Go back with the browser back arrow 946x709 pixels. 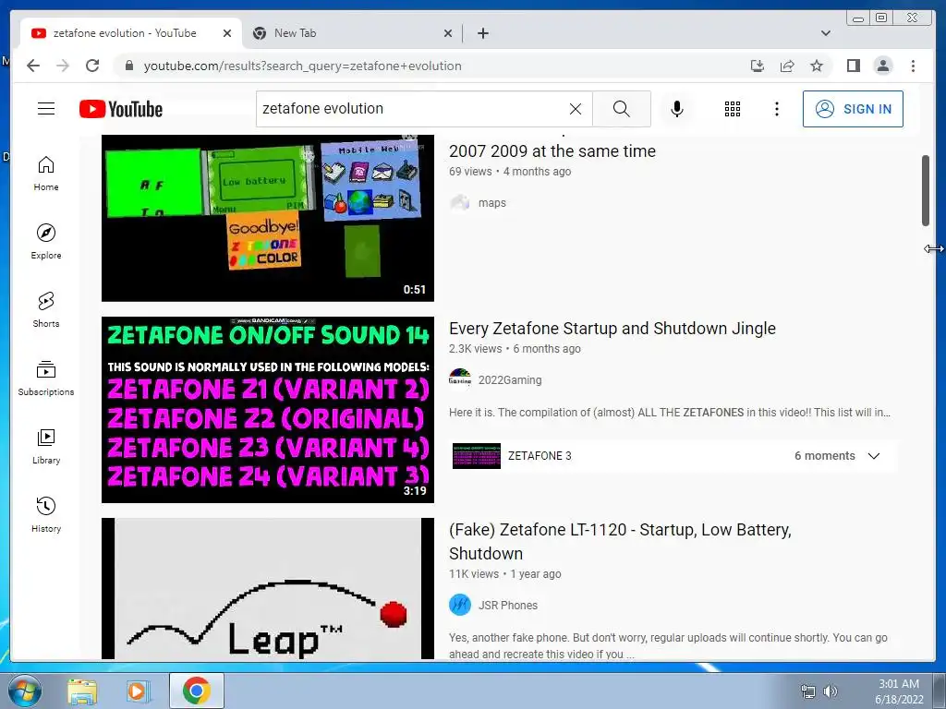click(33, 66)
